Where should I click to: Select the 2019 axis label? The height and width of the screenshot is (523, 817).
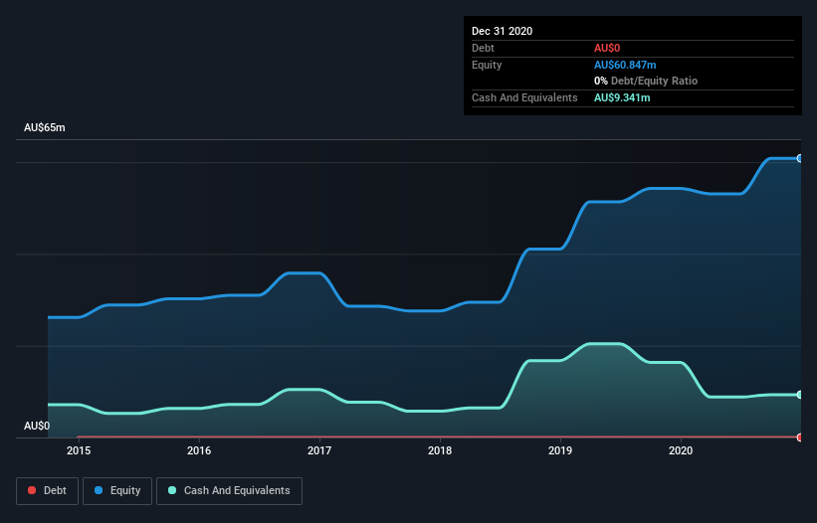pos(560,450)
